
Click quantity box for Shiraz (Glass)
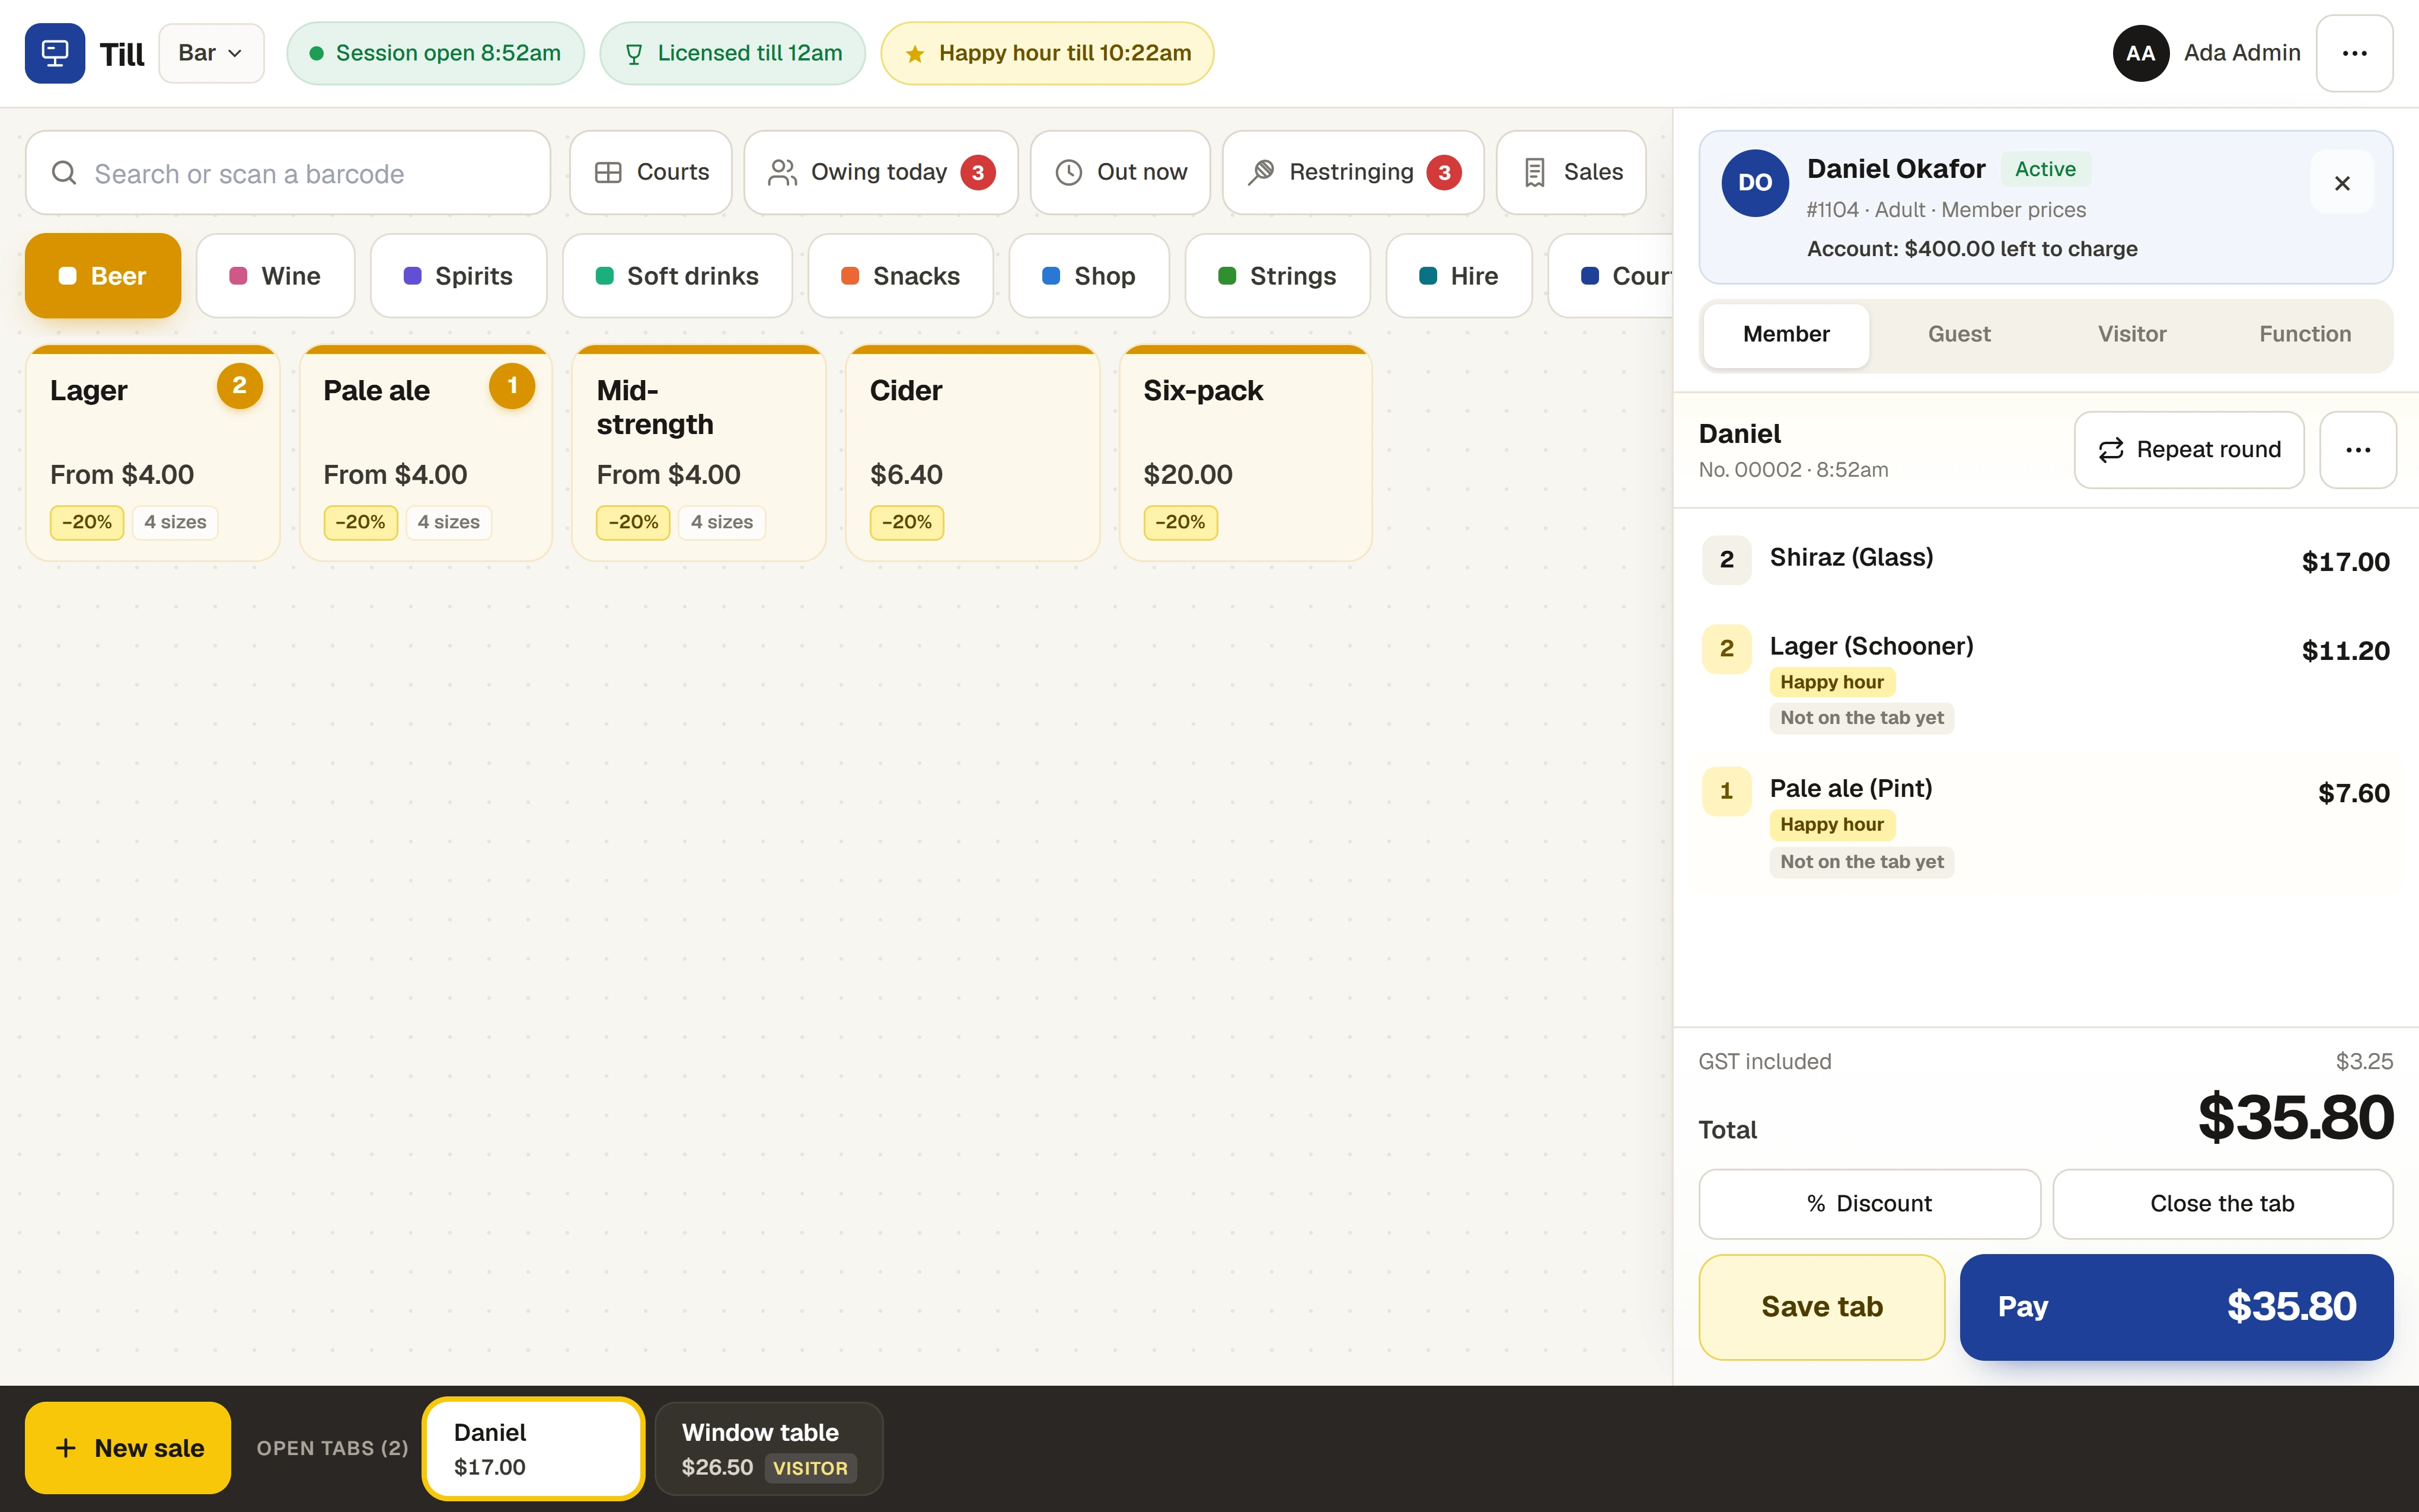tap(1727, 560)
